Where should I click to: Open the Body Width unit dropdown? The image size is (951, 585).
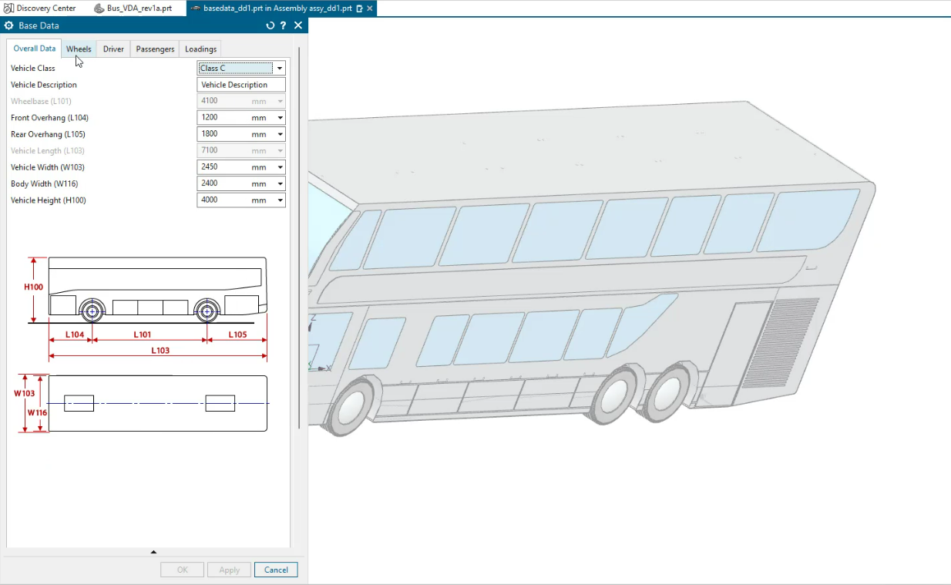(x=280, y=183)
